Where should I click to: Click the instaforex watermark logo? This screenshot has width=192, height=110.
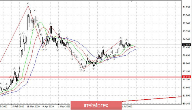[96, 105]
